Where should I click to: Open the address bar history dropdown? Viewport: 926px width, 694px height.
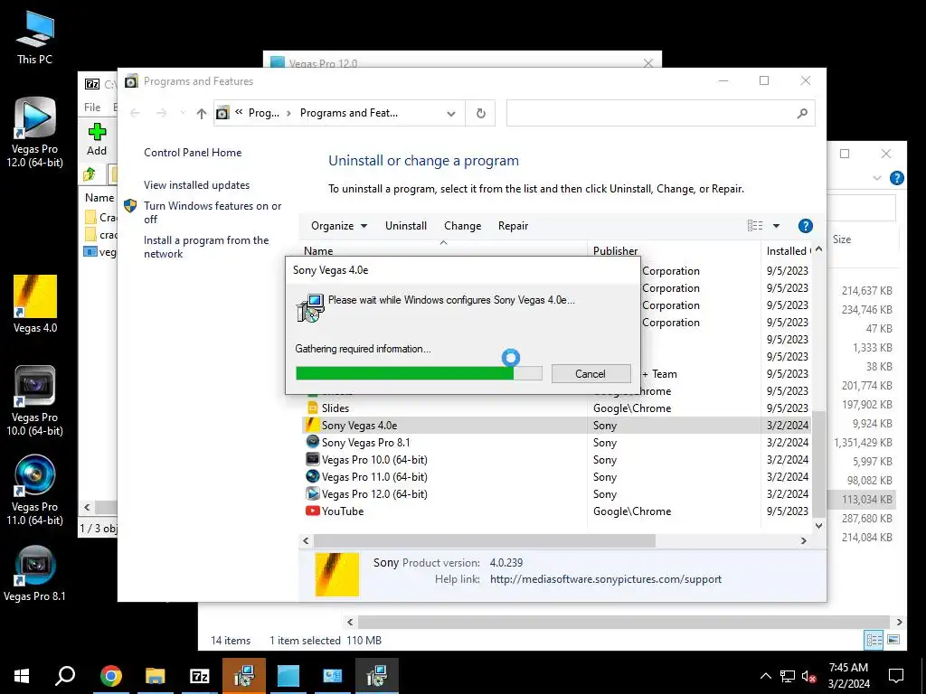451,113
